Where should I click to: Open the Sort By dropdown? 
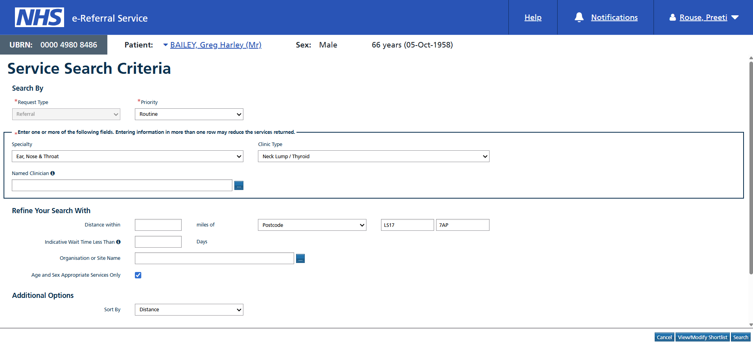(x=189, y=310)
